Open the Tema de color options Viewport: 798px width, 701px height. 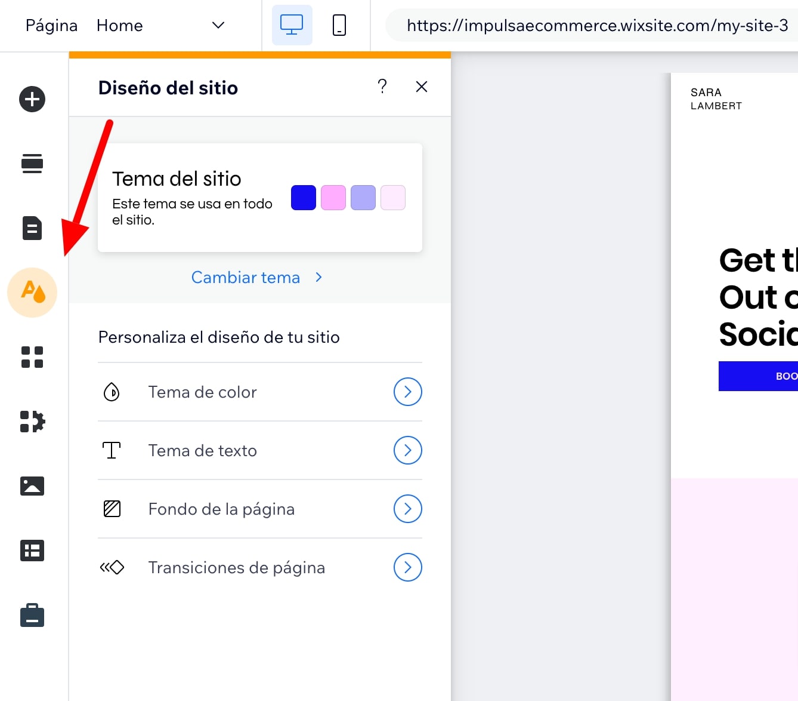pos(407,392)
